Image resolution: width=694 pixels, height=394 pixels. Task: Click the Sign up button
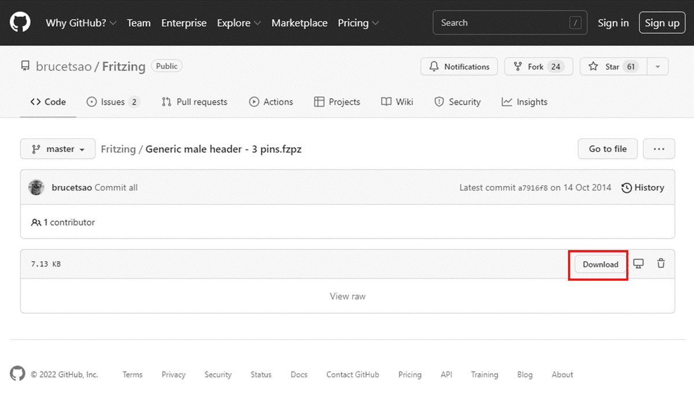coord(662,23)
